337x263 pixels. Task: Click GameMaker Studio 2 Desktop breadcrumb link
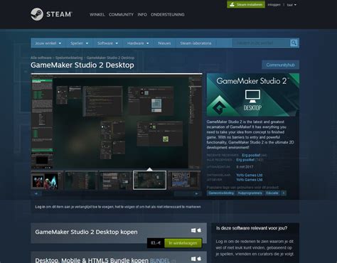tap(110, 58)
